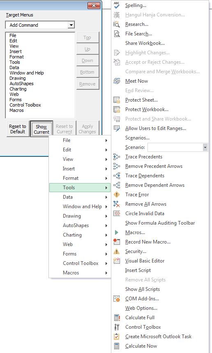Click the Record New Macro icon
The height and width of the screenshot is (353, 212).
click(x=117, y=242)
